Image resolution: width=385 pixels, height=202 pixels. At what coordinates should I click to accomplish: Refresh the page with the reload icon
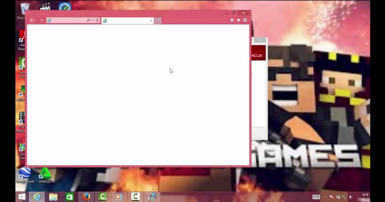click(x=97, y=20)
